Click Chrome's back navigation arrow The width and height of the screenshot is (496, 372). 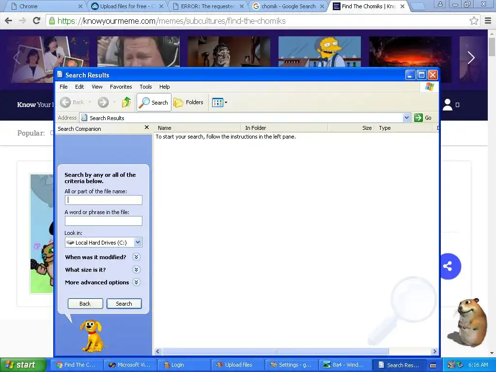9,21
